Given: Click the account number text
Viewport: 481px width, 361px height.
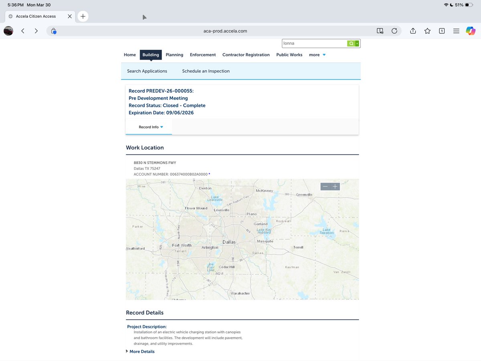Looking at the screenshot, I should tap(172, 174).
